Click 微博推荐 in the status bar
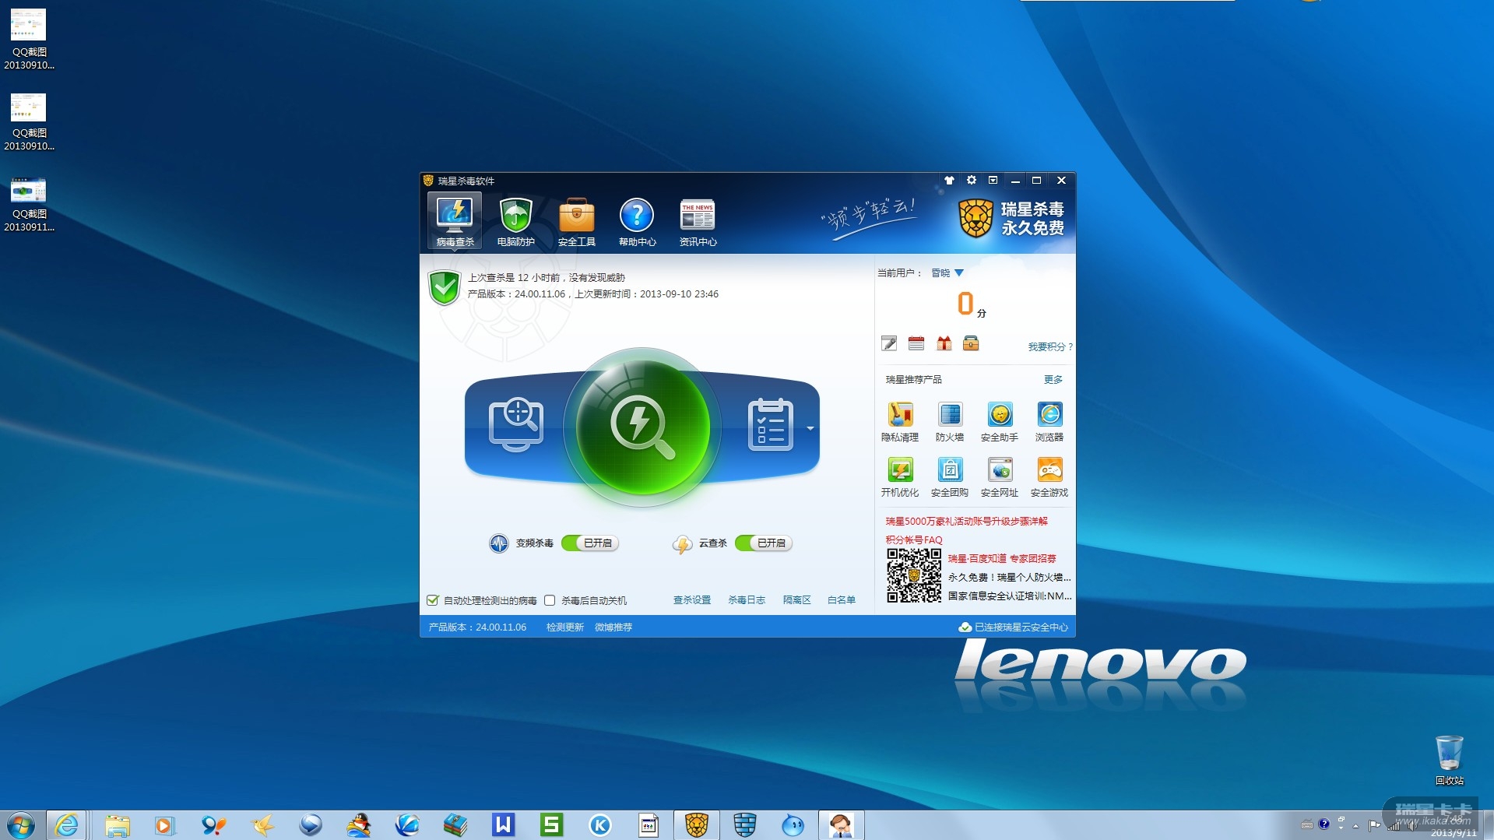 613,627
